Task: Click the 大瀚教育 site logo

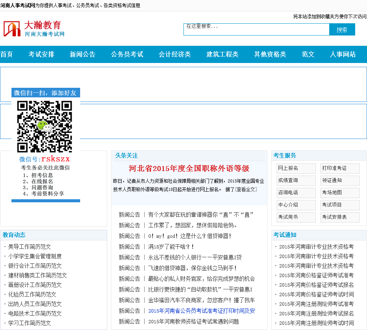Action: coord(34,29)
